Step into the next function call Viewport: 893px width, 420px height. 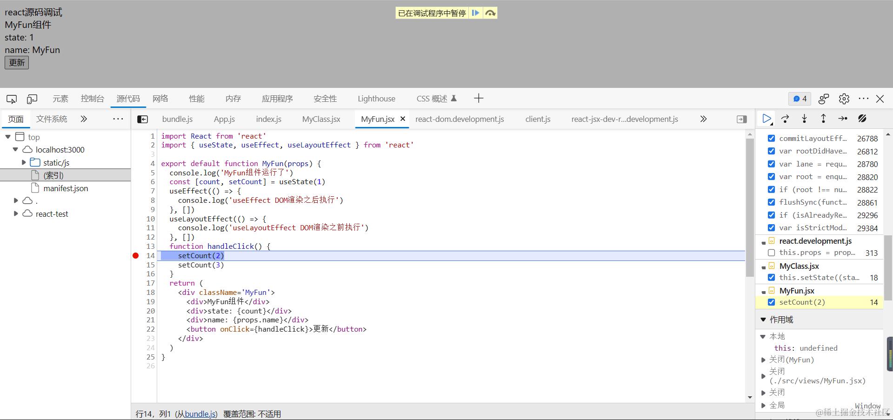coord(804,119)
